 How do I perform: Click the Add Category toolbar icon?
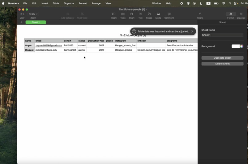click(68, 14)
